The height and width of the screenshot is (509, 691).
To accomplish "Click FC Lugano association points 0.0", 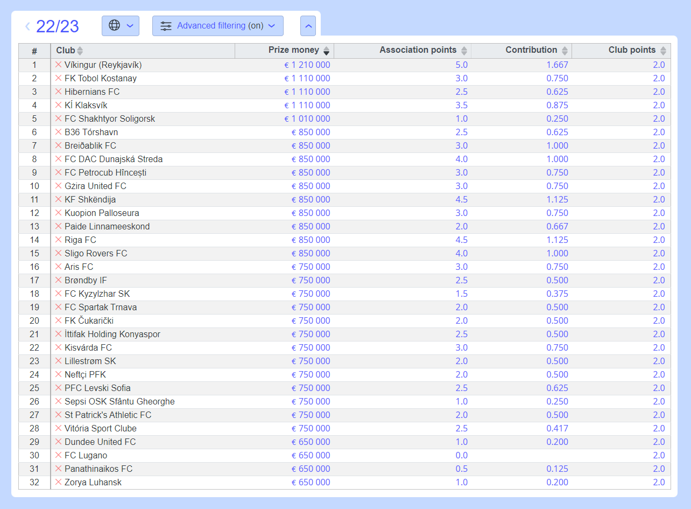I will pos(462,455).
